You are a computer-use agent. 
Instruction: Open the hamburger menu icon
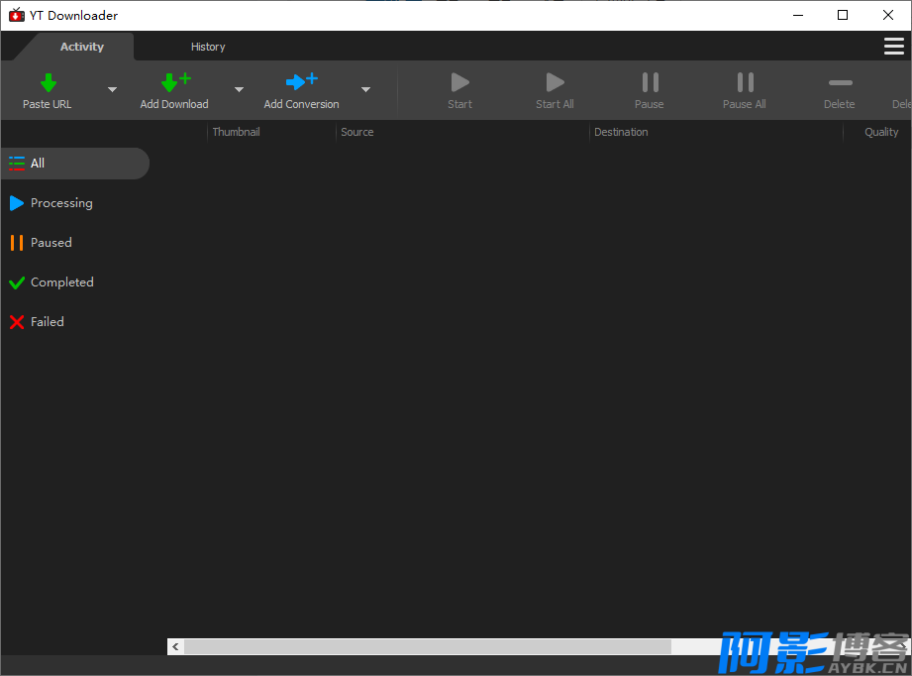893,46
